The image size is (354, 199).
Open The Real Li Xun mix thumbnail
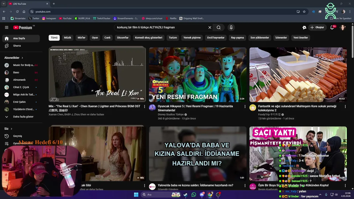pos(97,75)
